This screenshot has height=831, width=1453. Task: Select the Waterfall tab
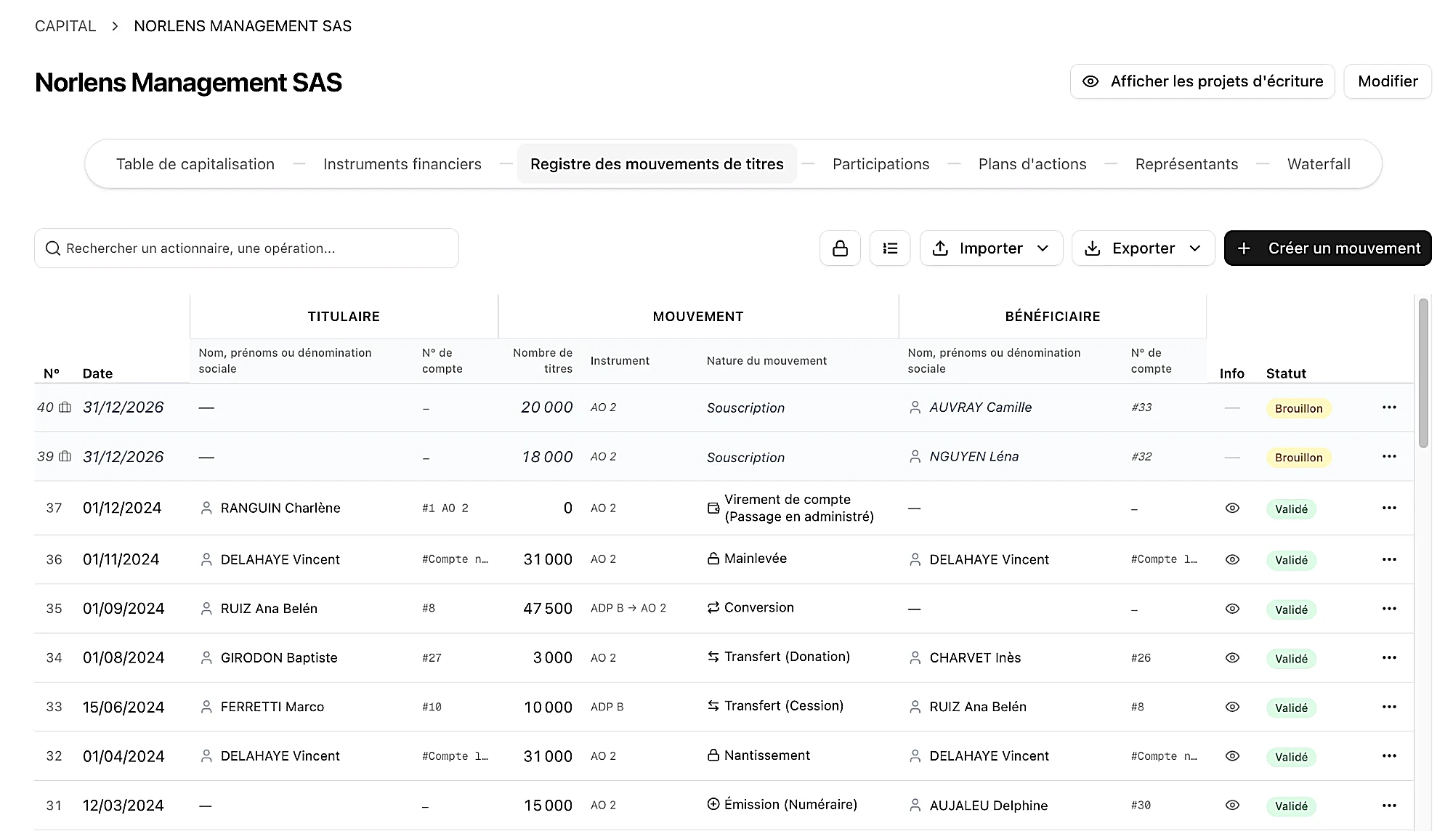[1319, 164]
